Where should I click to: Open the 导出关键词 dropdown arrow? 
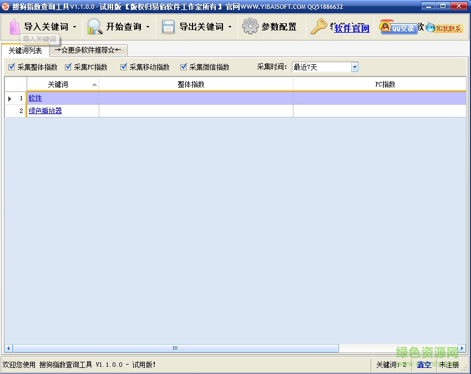pos(229,27)
